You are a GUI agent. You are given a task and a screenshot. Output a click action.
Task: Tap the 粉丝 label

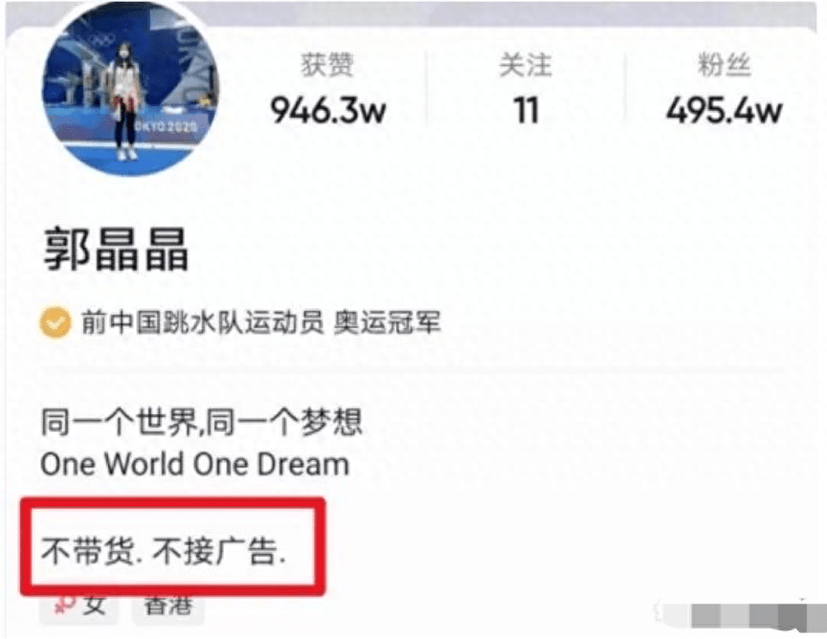[x=724, y=65]
